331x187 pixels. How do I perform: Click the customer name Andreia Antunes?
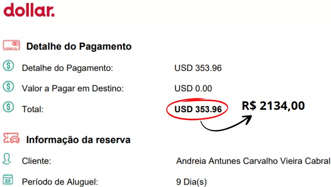coord(253,161)
